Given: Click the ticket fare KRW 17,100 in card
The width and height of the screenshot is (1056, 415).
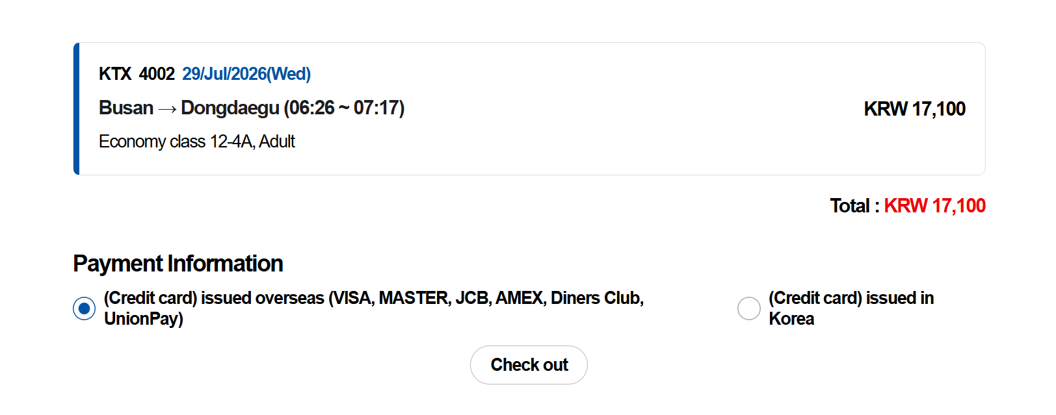Looking at the screenshot, I should [x=914, y=109].
